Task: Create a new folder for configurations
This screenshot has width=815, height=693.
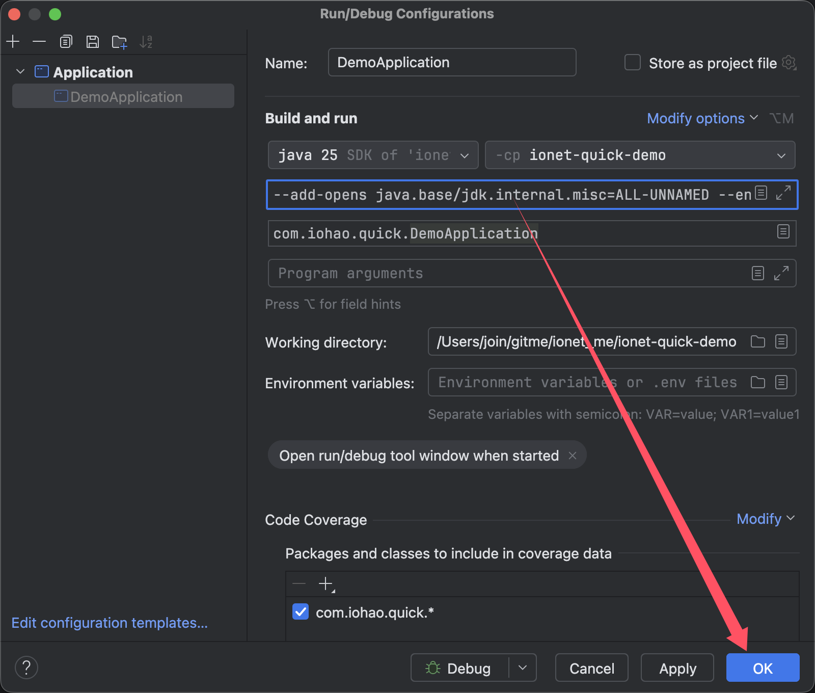Action: 119,42
